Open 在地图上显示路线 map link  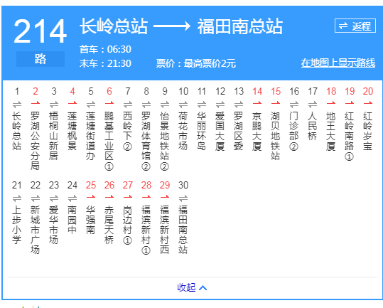[338, 63]
